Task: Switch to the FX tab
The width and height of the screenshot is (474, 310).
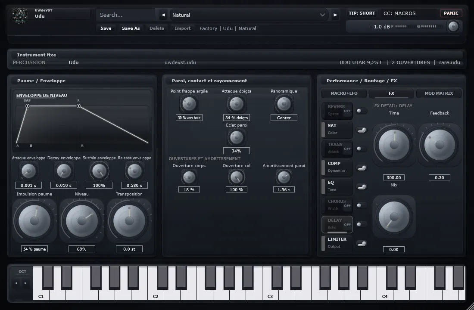Action: point(391,93)
